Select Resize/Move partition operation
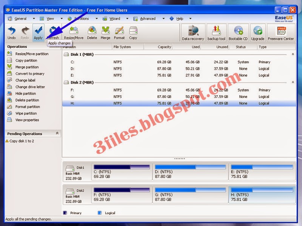Screen dimensions: 302x226 (28, 54)
